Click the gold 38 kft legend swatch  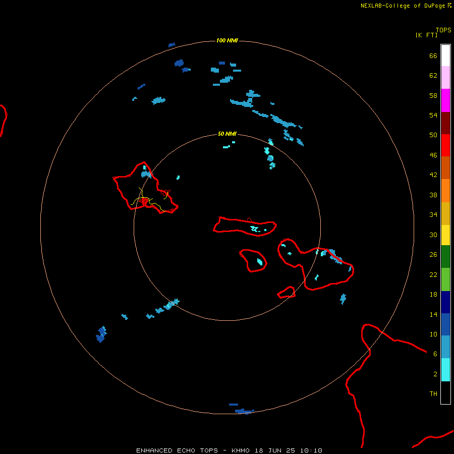445,213
